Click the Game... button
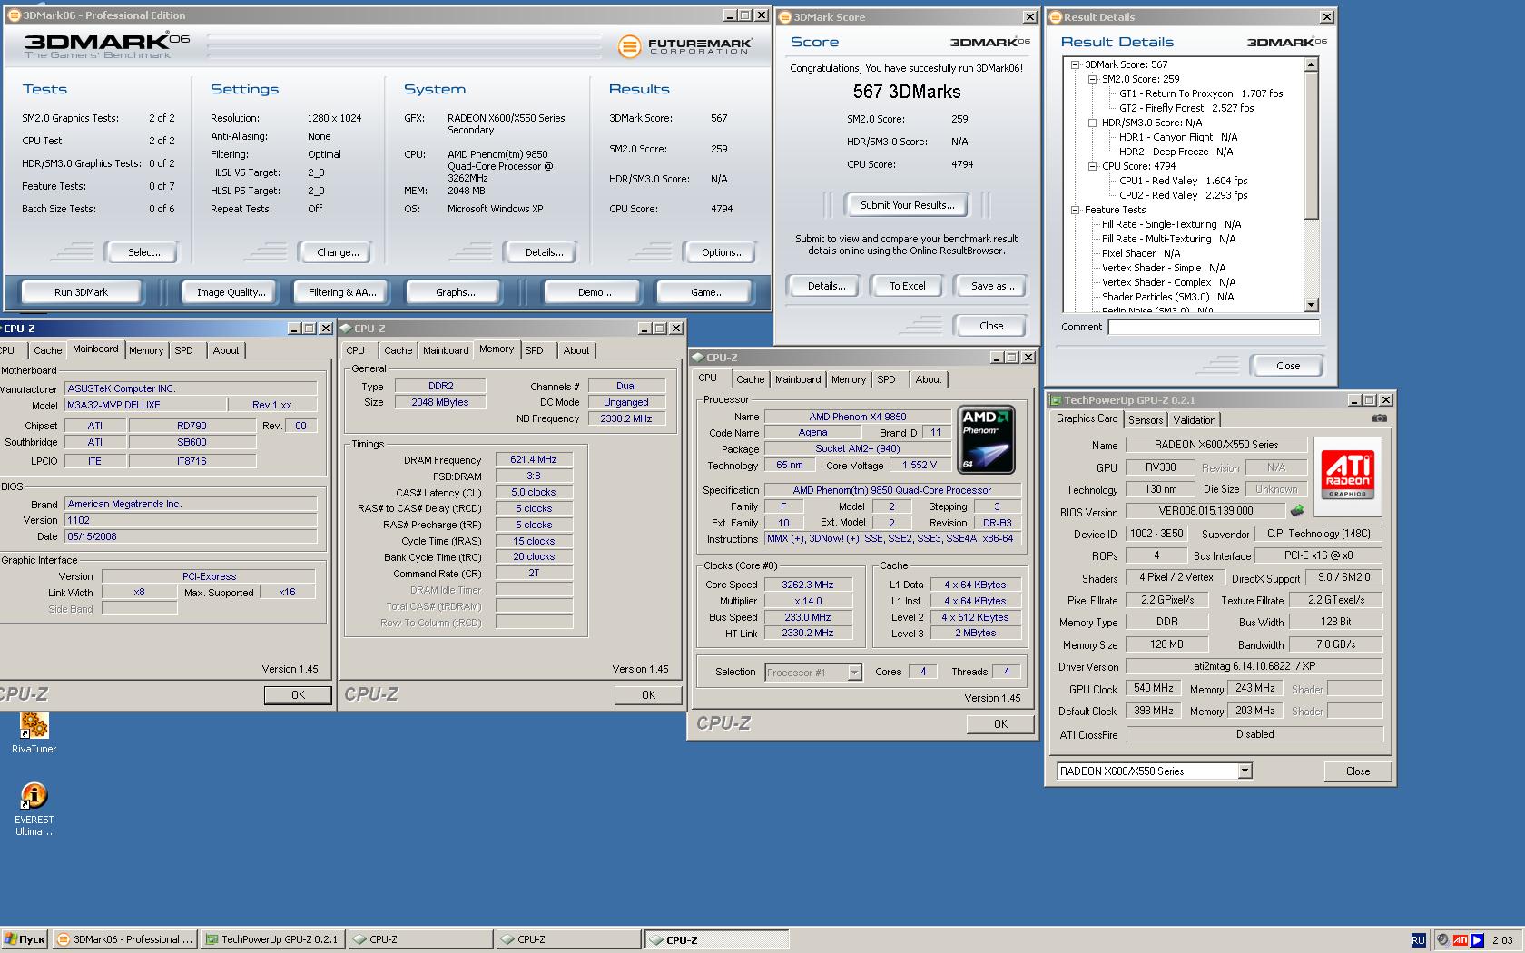This screenshot has width=1525, height=953. tap(707, 292)
